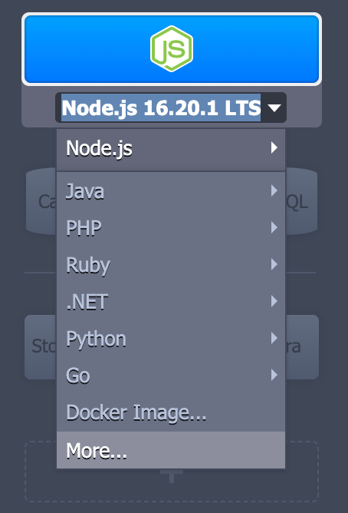Choose PHP from the language menu

click(x=84, y=228)
